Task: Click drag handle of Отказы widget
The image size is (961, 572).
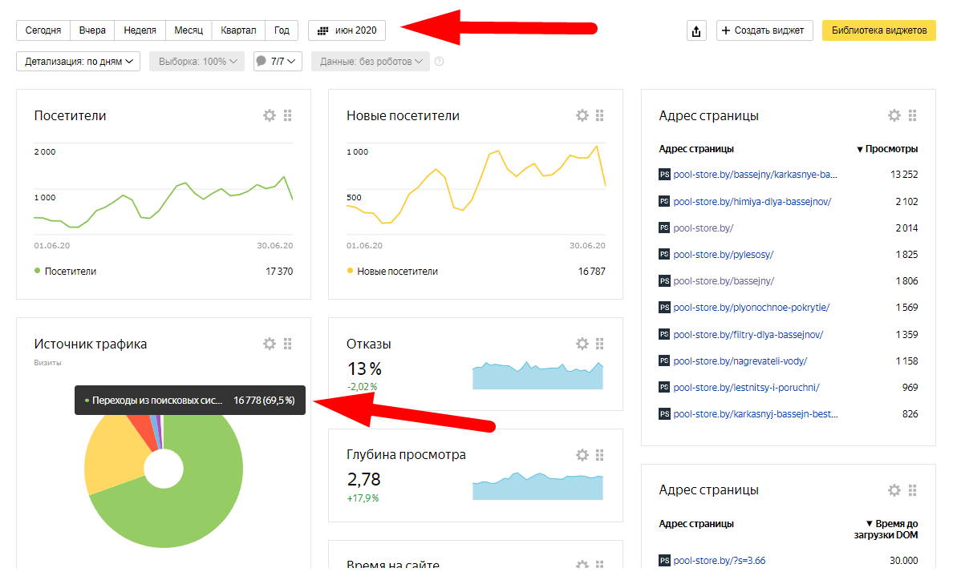Action: (600, 344)
